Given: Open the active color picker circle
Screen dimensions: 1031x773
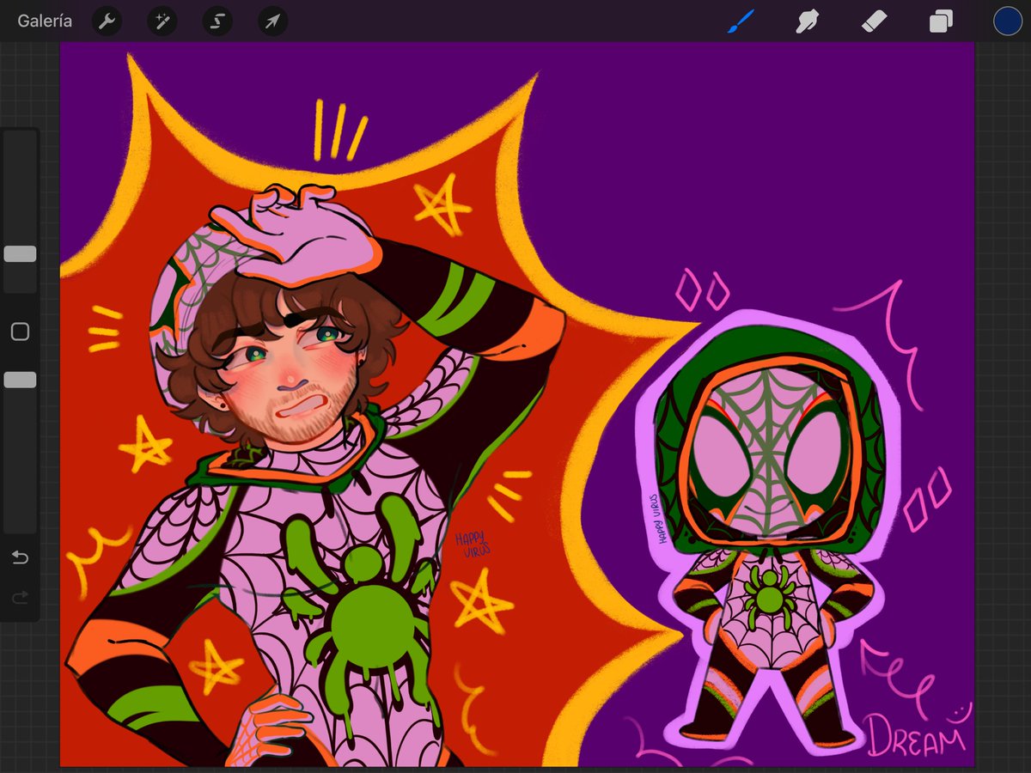Looking at the screenshot, I should 1007,21.
